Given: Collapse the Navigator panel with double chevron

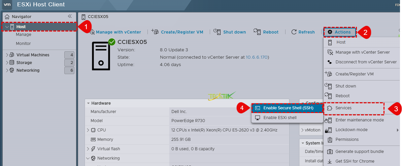Looking at the screenshot, I should [70, 16].
